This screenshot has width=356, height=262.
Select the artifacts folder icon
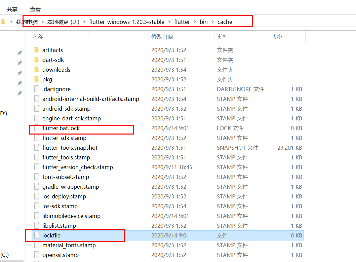point(37,50)
